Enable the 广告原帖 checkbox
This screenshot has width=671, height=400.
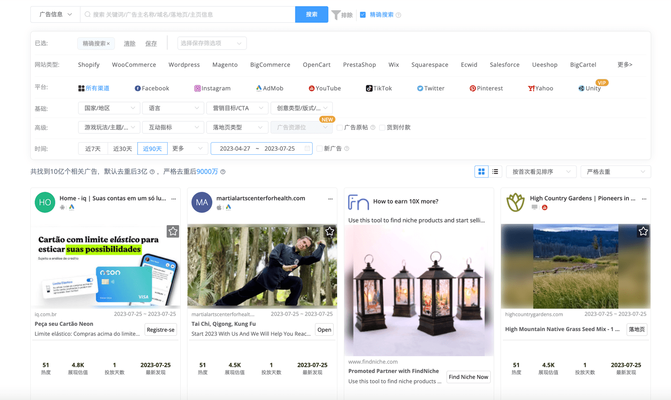point(340,127)
